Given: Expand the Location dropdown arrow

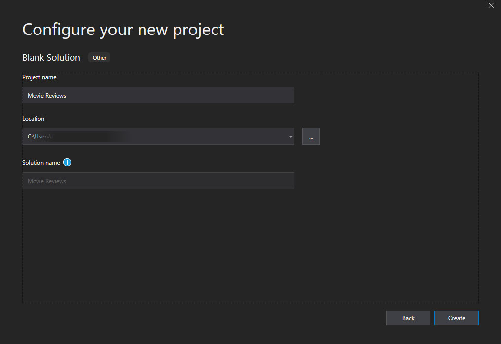Looking at the screenshot, I should (x=290, y=137).
